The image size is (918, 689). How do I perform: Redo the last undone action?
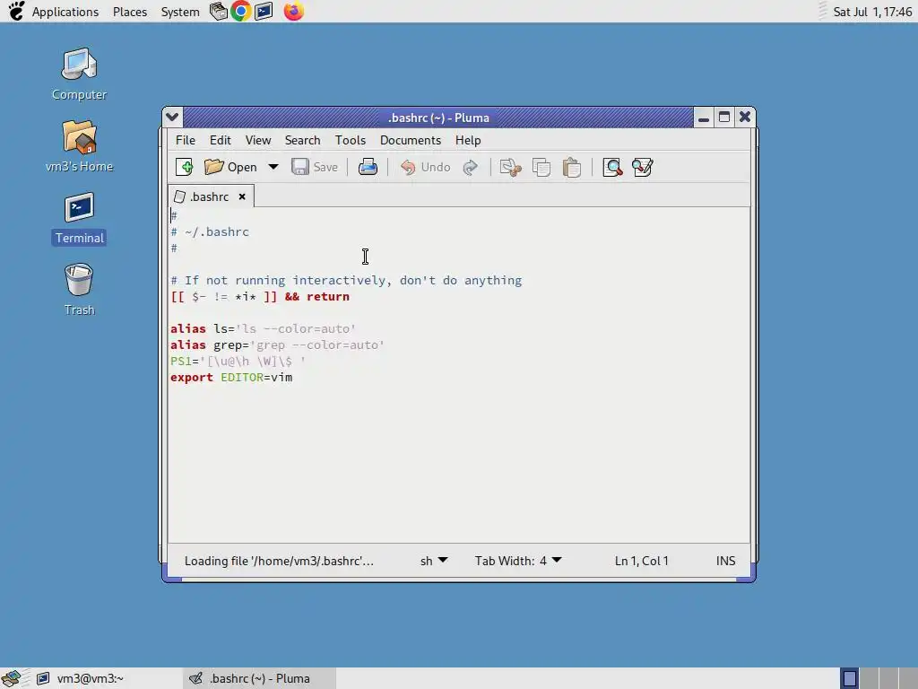pyautogui.click(x=470, y=168)
